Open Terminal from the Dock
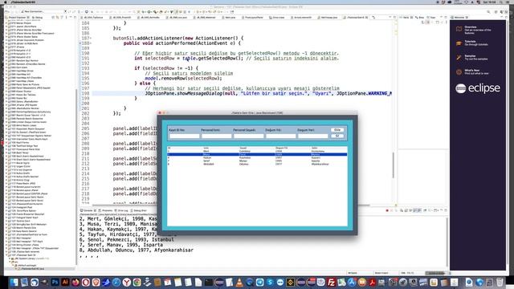514x289 pixels. pos(209,282)
